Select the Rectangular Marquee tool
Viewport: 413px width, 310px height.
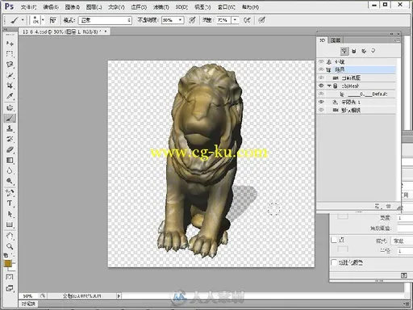point(10,54)
